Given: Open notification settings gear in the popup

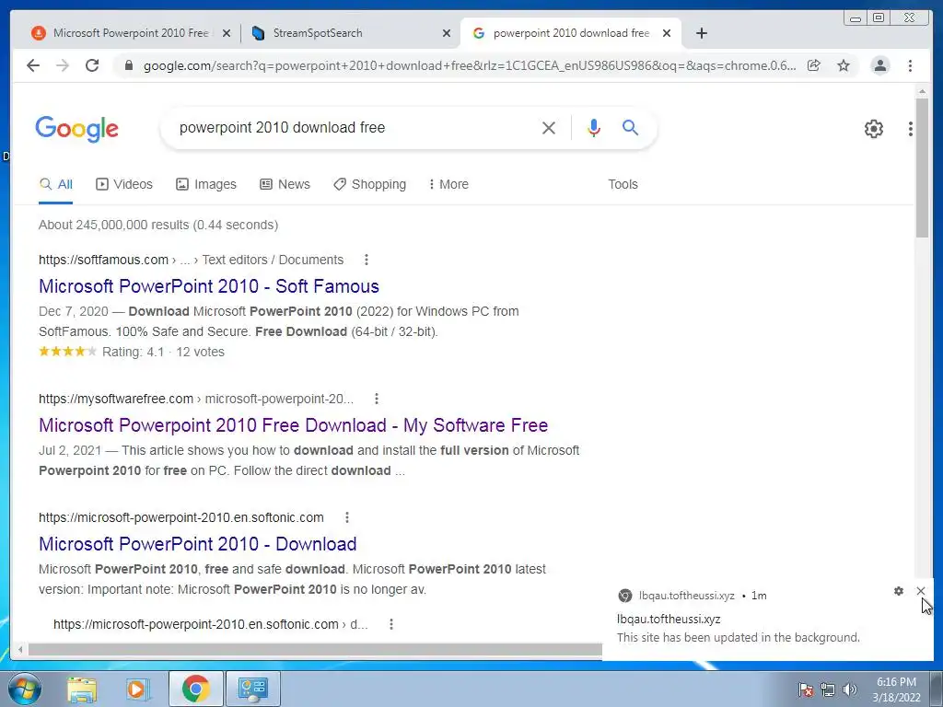Looking at the screenshot, I should 899,591.
